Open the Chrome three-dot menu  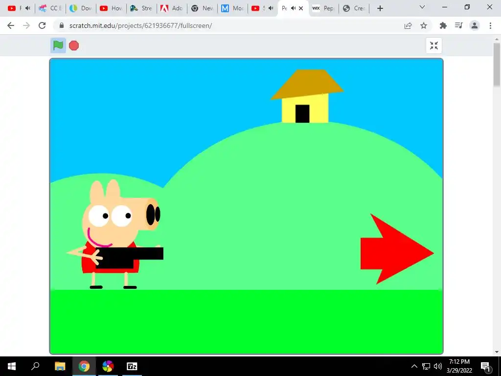[490, 25]
